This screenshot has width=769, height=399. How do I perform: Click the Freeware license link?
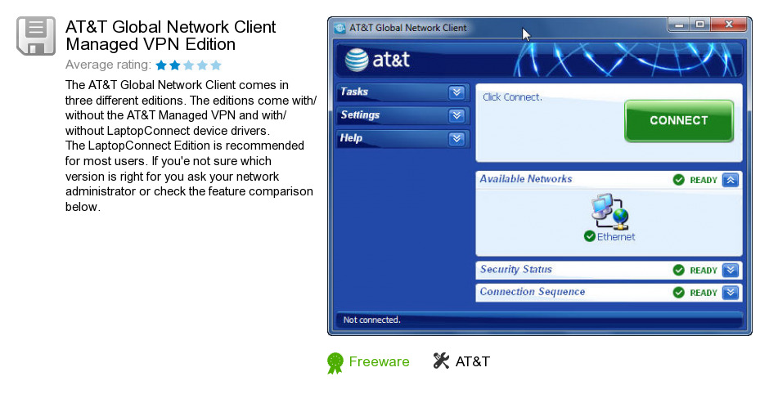tap(379, 361)
